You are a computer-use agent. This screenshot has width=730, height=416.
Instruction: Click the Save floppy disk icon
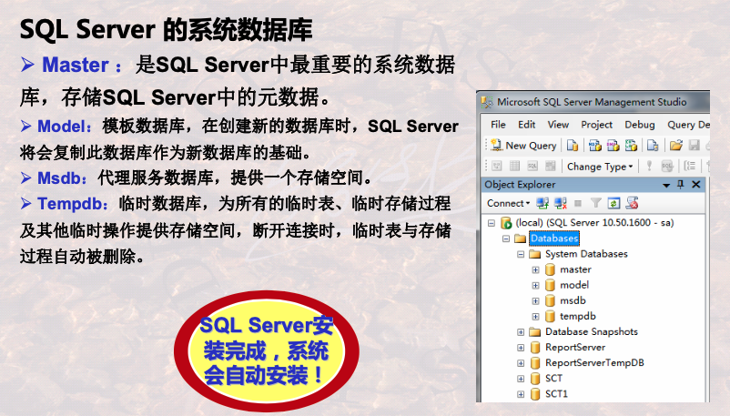695,146
